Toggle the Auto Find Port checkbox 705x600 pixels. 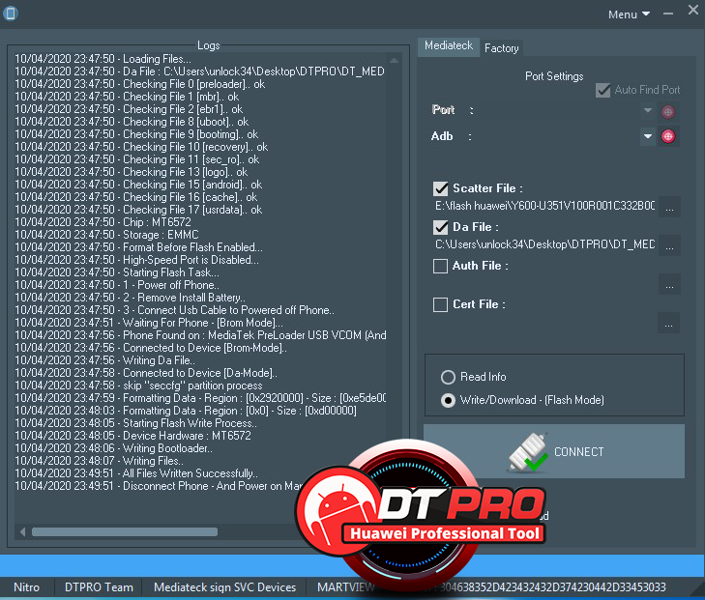[602, 90]
